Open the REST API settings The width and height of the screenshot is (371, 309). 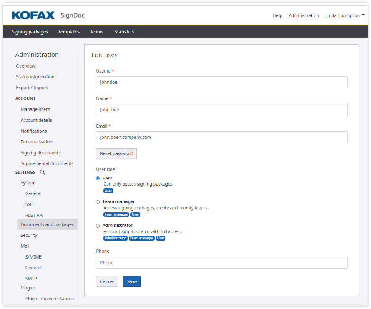[34, 215]
